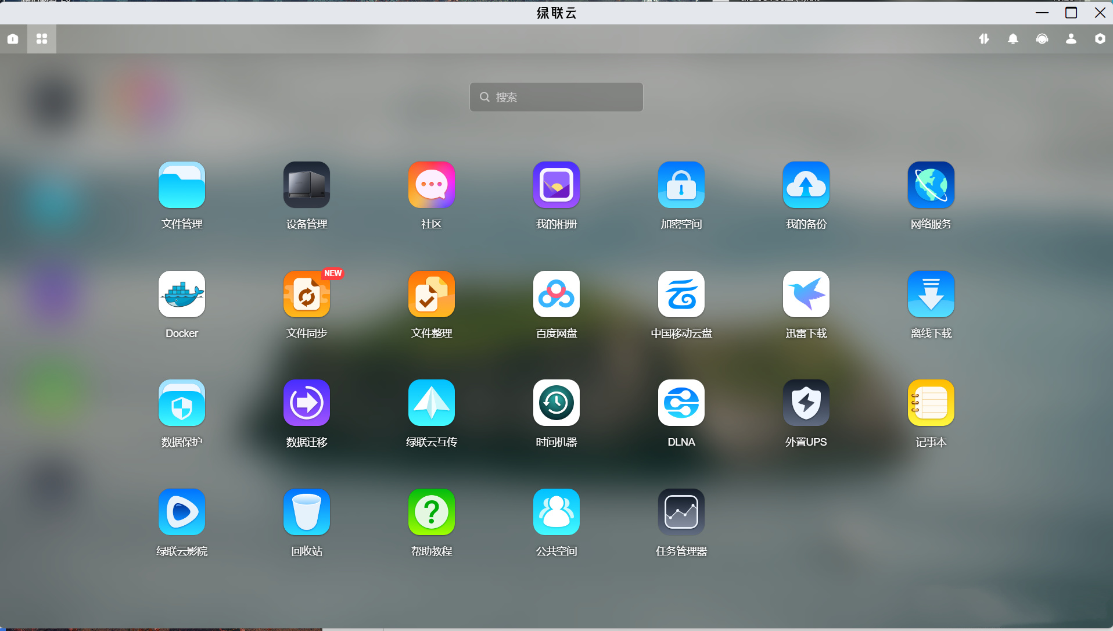Open the 数据保护 data protection app
The image size is (1113, 631).
[x=182, y=403]
